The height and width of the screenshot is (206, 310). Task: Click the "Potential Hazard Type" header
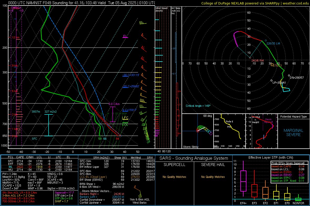tap(293, 117)
